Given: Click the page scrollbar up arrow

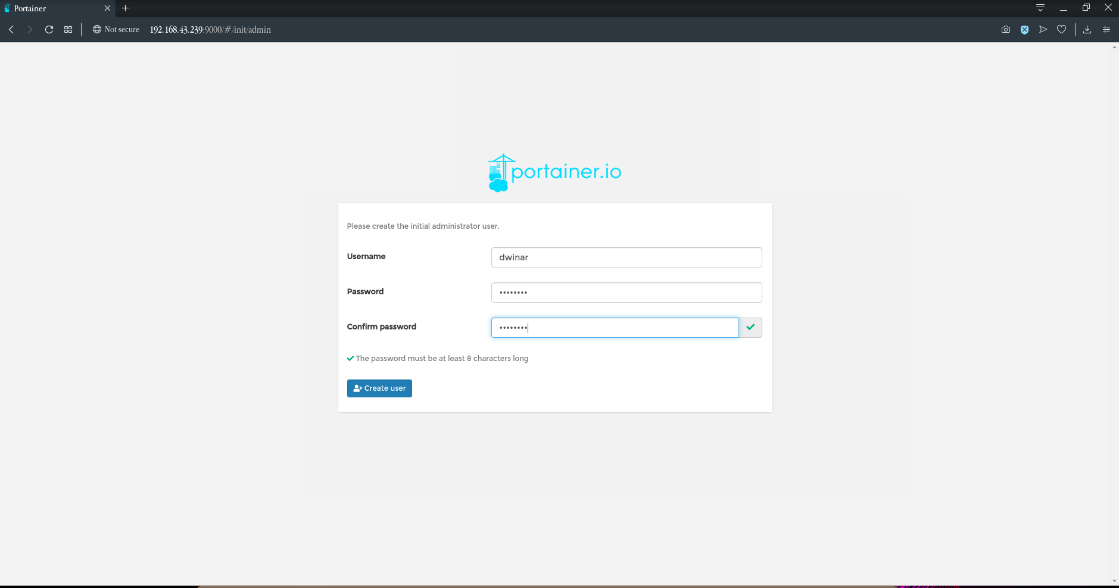Looking at the screenshot, I should click(x=1114, y=47).
